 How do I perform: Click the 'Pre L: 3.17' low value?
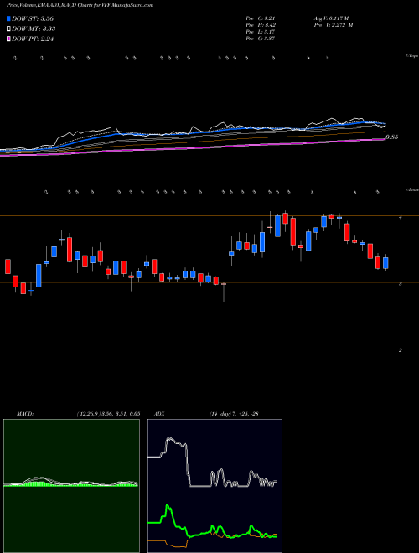[261, 32]
